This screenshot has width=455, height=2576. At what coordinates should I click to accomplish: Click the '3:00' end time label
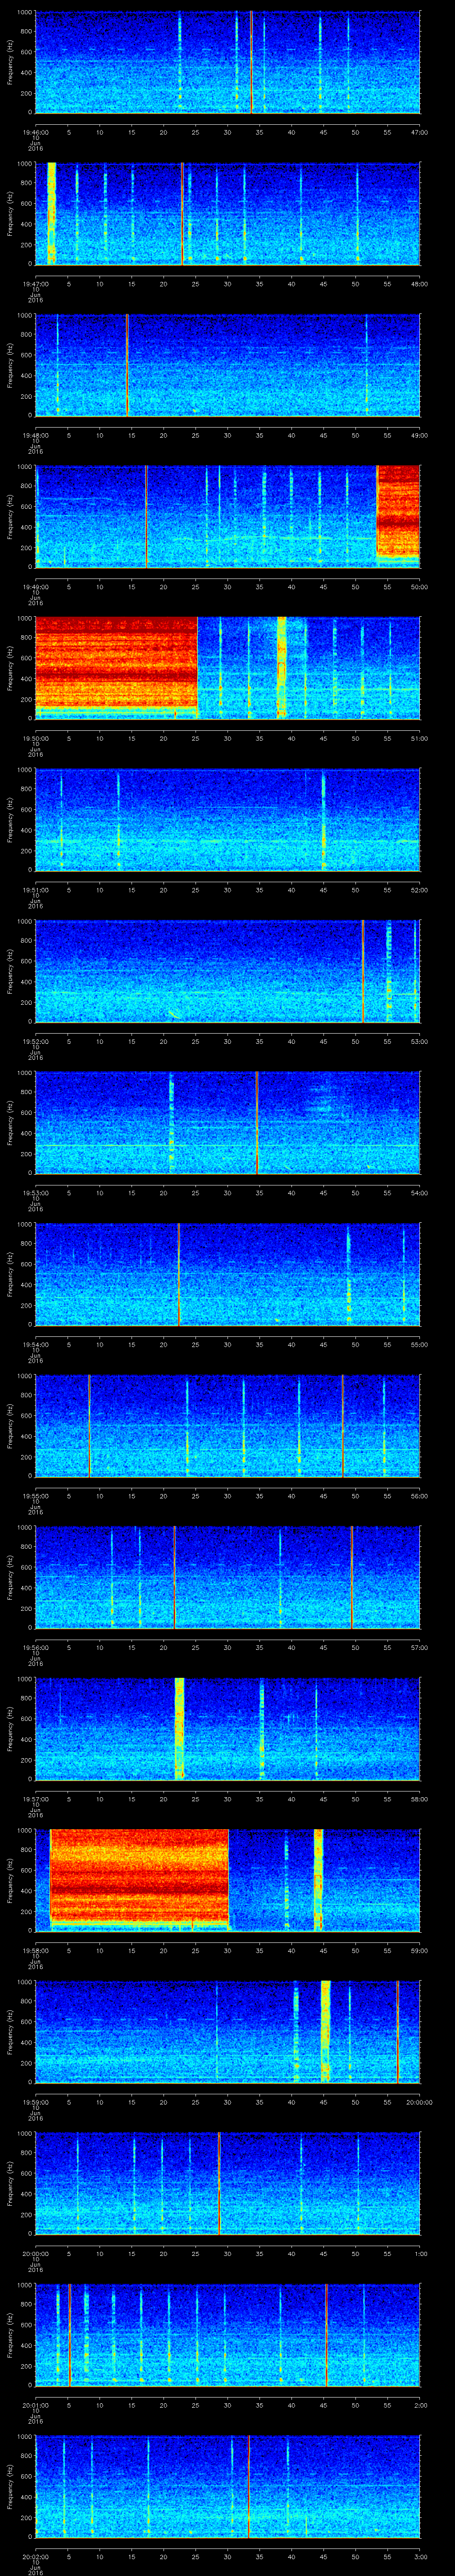pos(420,2556)
